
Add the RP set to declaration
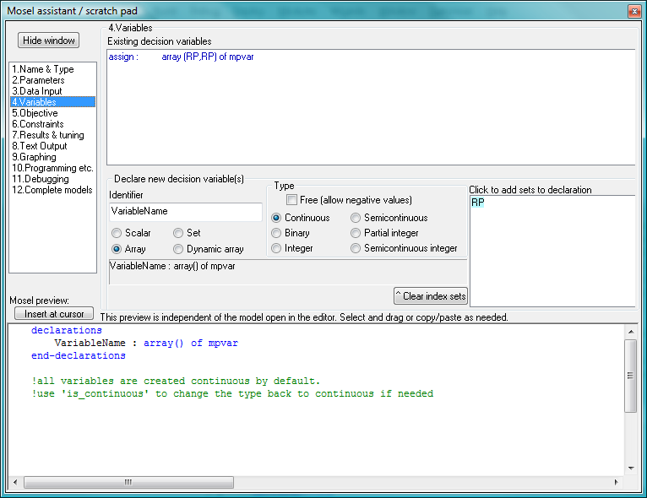(478, 203)
